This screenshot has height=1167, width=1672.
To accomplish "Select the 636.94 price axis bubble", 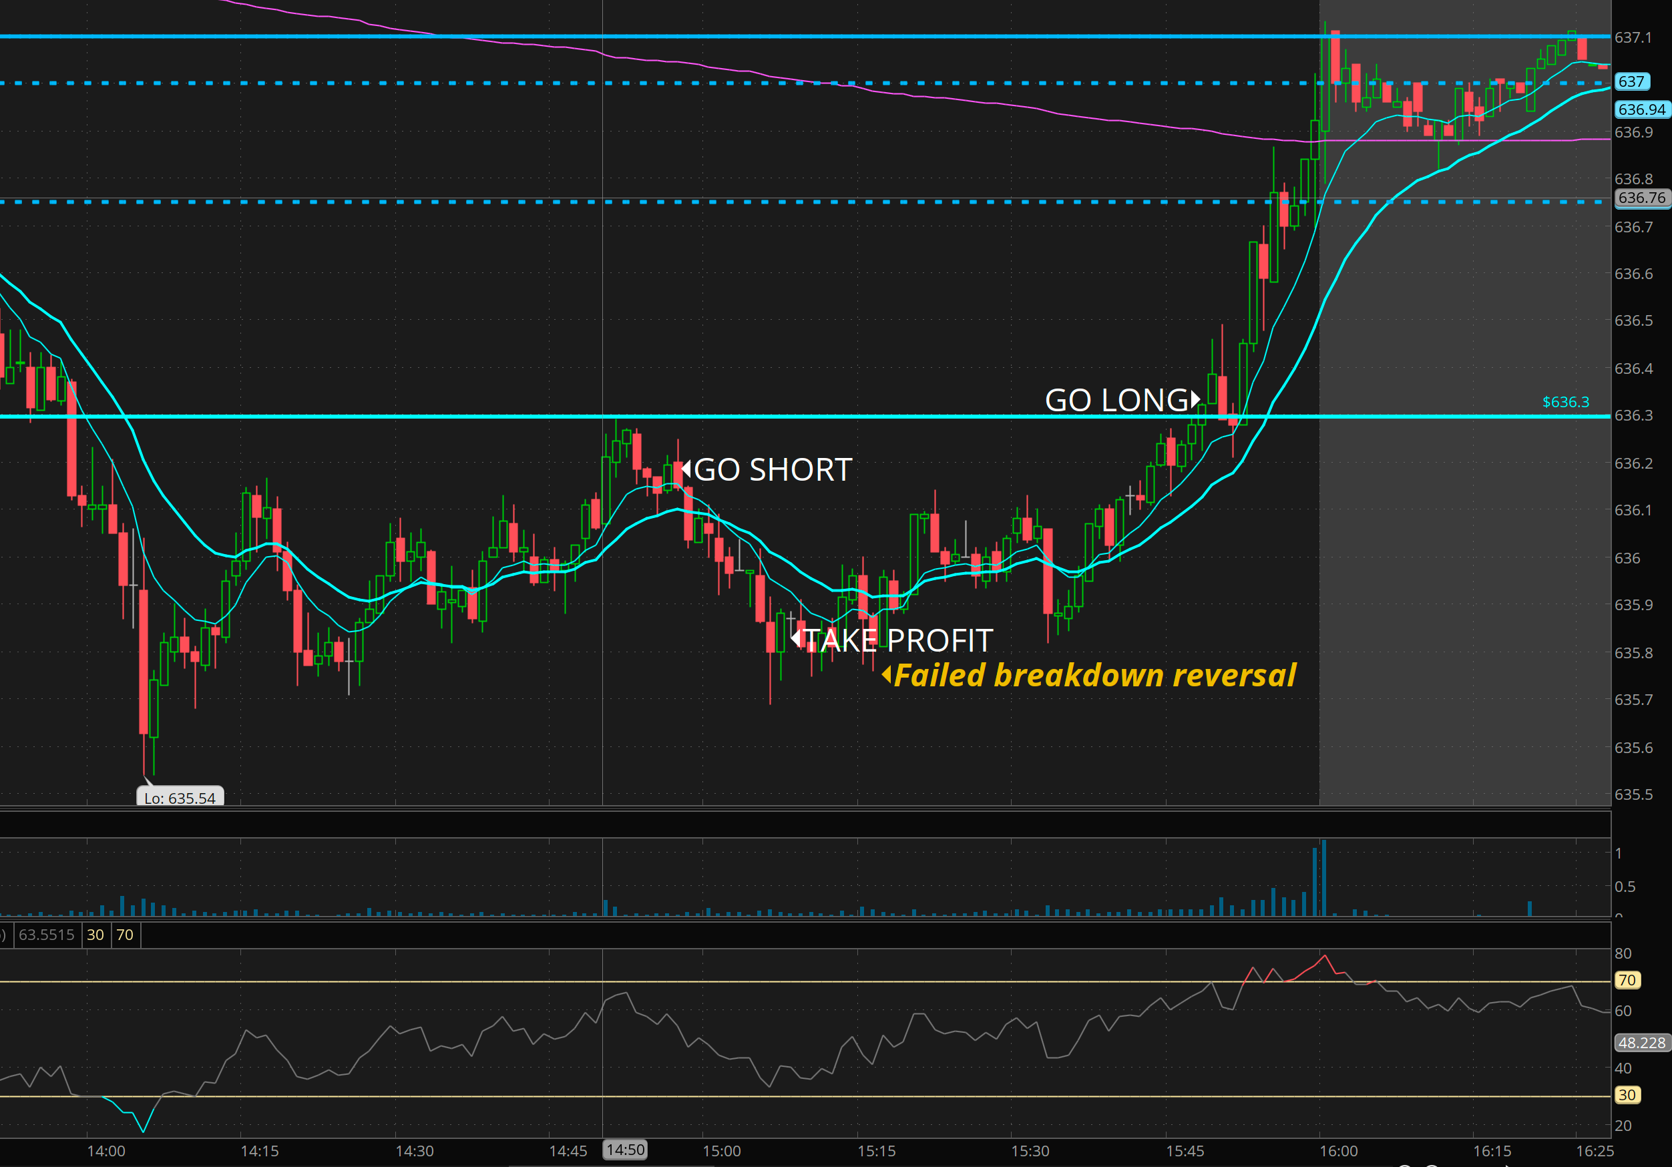I will tap(1641, 109).
